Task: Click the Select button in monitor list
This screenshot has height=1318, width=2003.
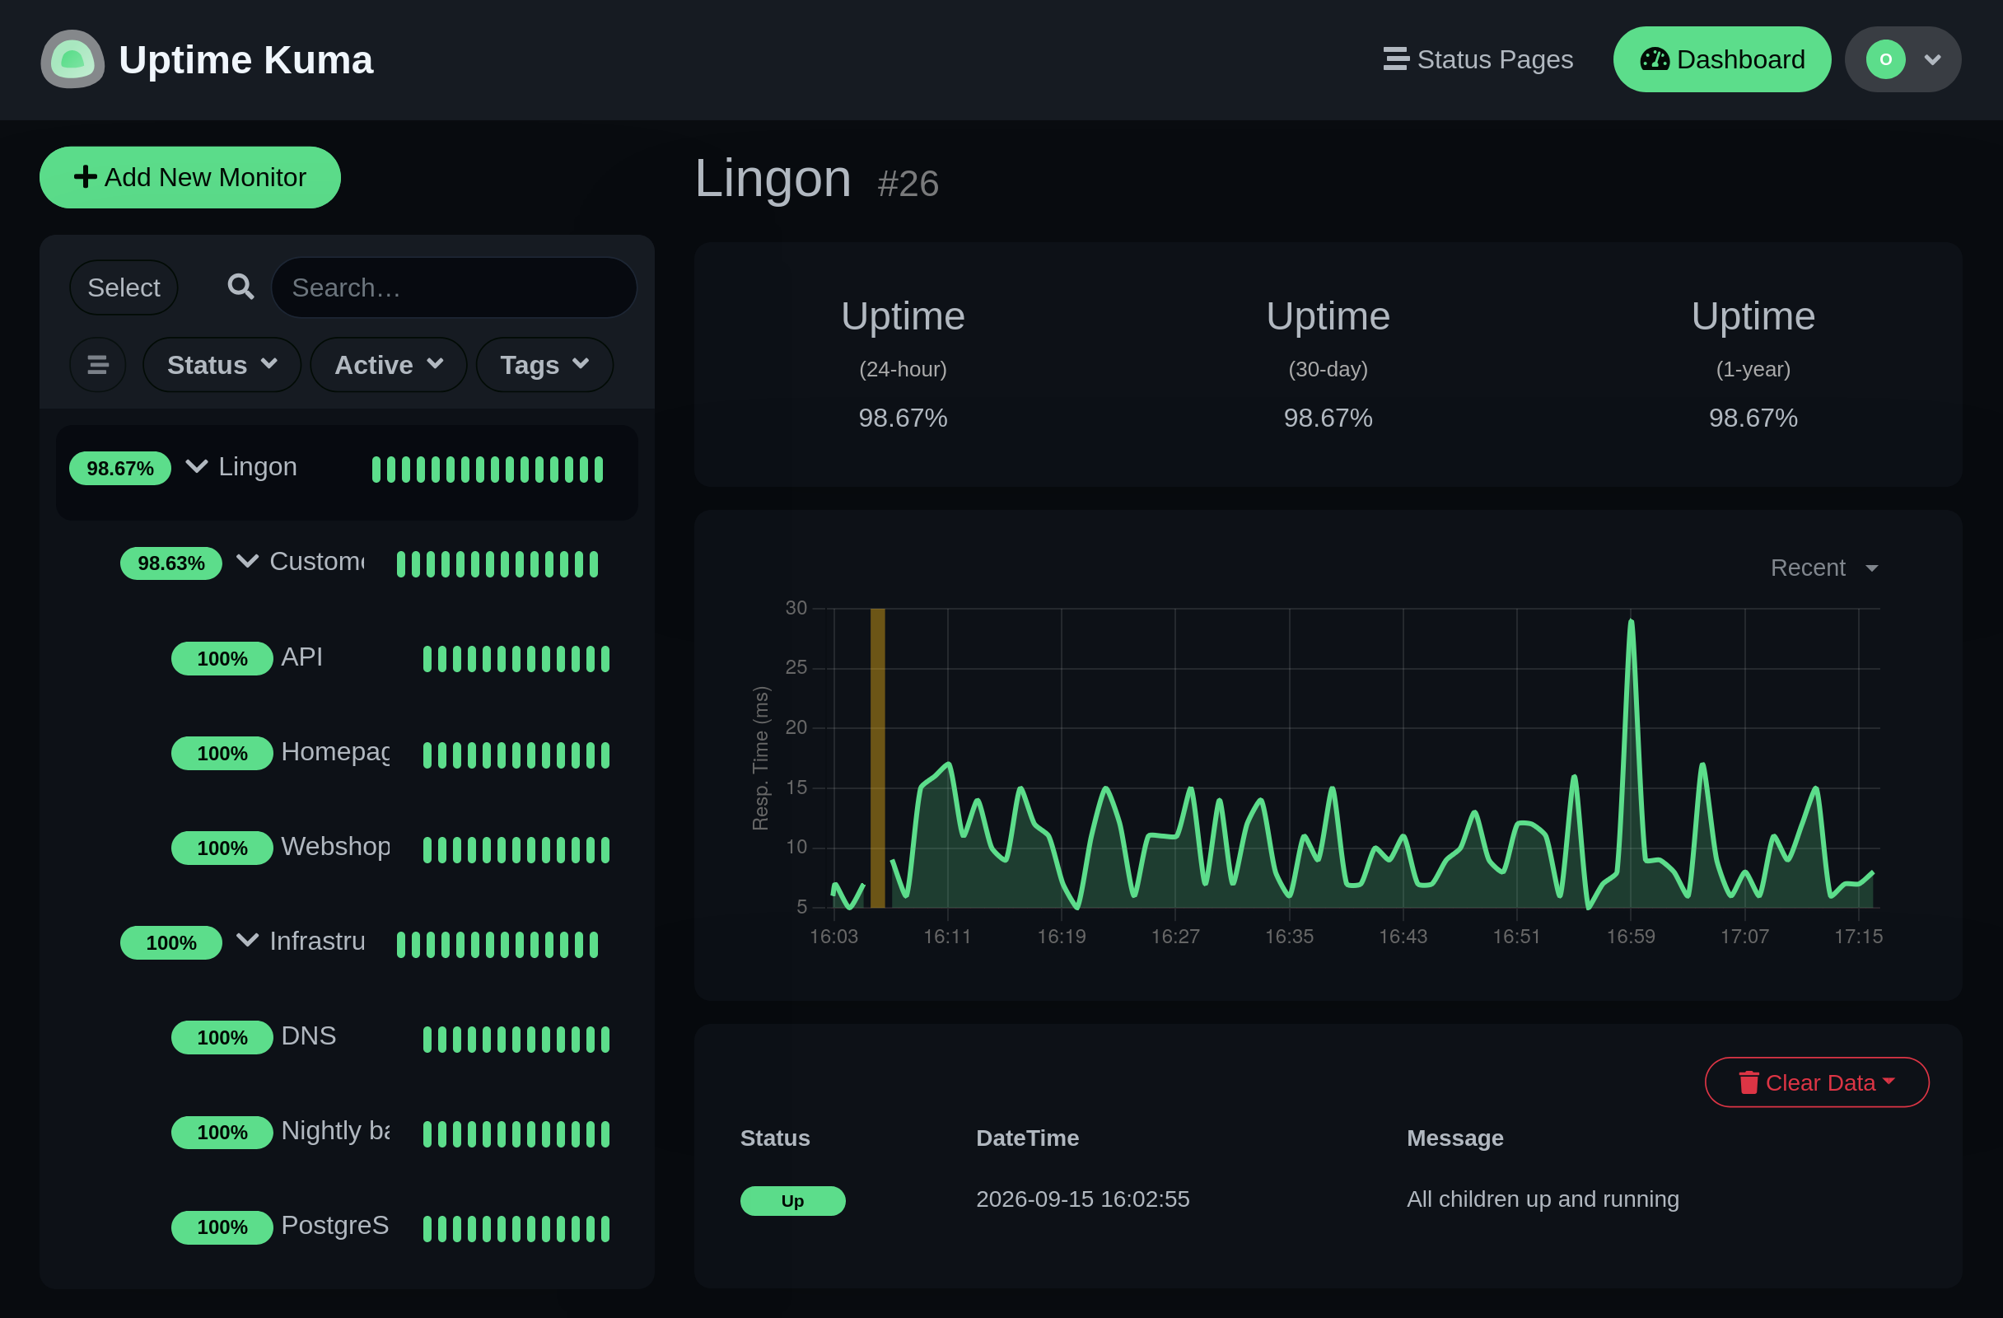Action: point(124,287)
